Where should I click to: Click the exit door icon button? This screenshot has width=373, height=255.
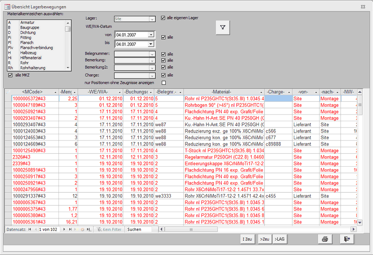(347, 239)
